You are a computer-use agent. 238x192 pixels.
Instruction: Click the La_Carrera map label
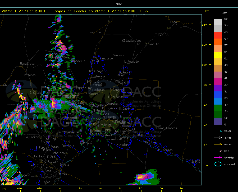click(33, 137)
